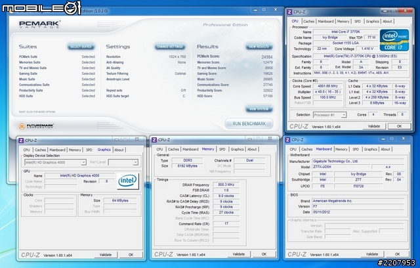Click Validate in the Mainboard window
420x268 pixels.
tap(372, 254)
